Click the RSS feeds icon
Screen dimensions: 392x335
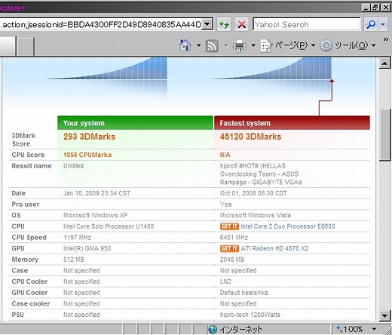[212, 46]
